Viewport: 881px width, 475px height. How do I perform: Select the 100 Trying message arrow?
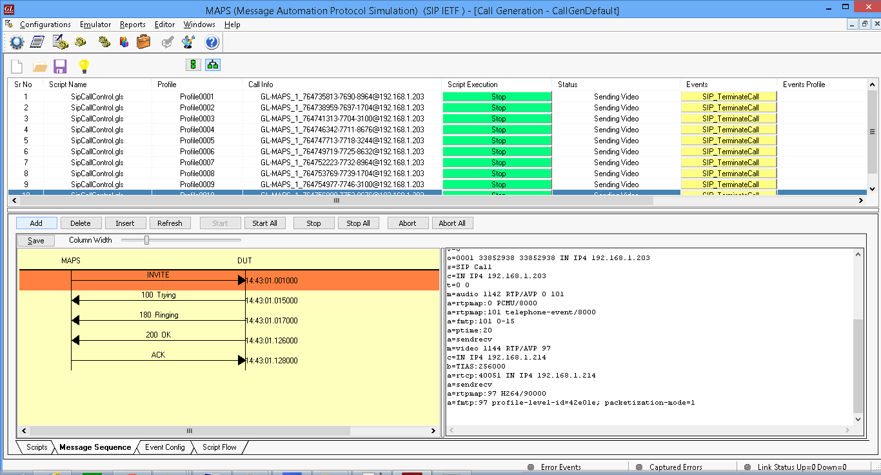tap(158, 300)
